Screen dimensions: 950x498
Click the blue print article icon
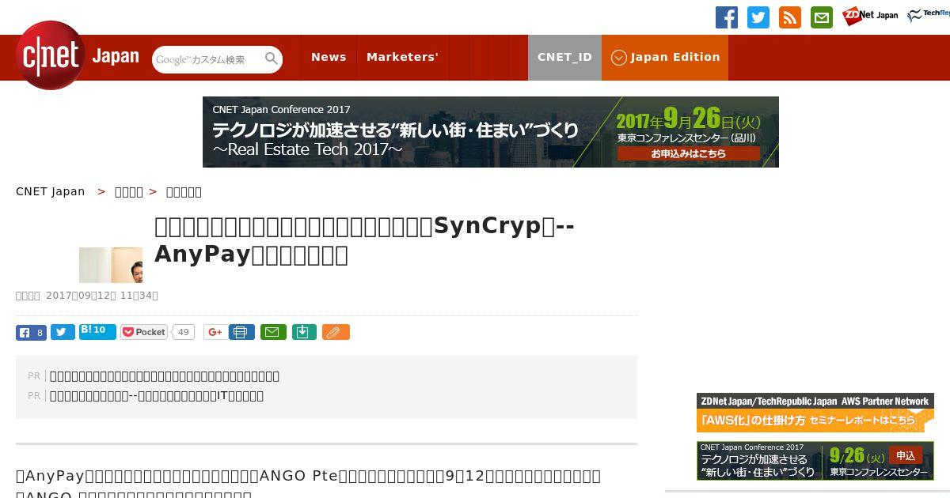click(241, 333)
